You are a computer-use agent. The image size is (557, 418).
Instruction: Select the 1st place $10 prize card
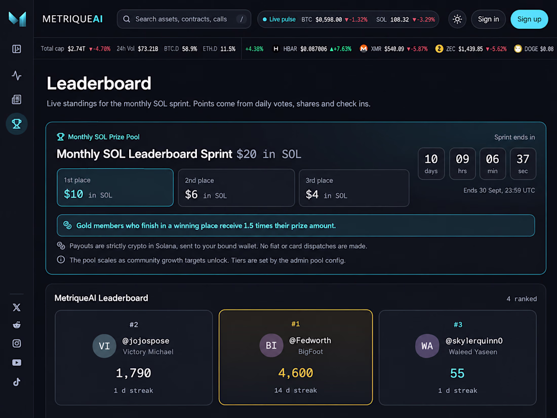click(115, 187)
